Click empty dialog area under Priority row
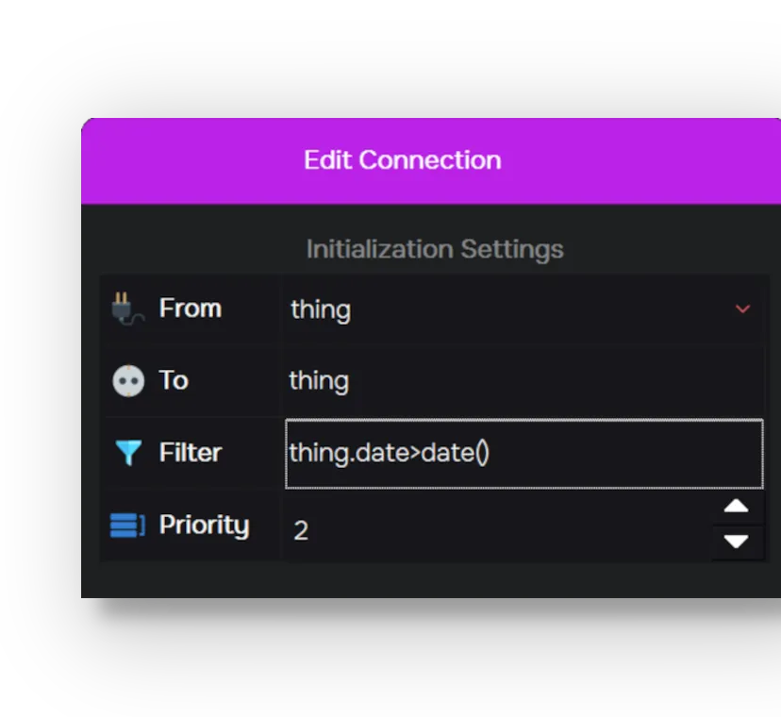The height and width of the screenshot is (717, 781). 431,580
